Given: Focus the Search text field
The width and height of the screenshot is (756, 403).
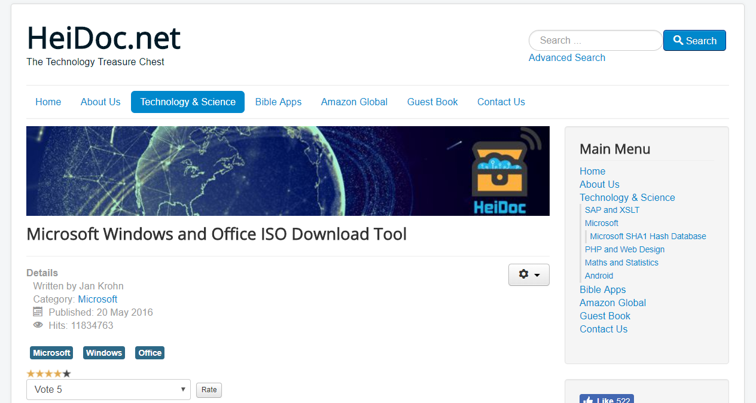Looking at the screenshot, I should click(x=596, y=41).
